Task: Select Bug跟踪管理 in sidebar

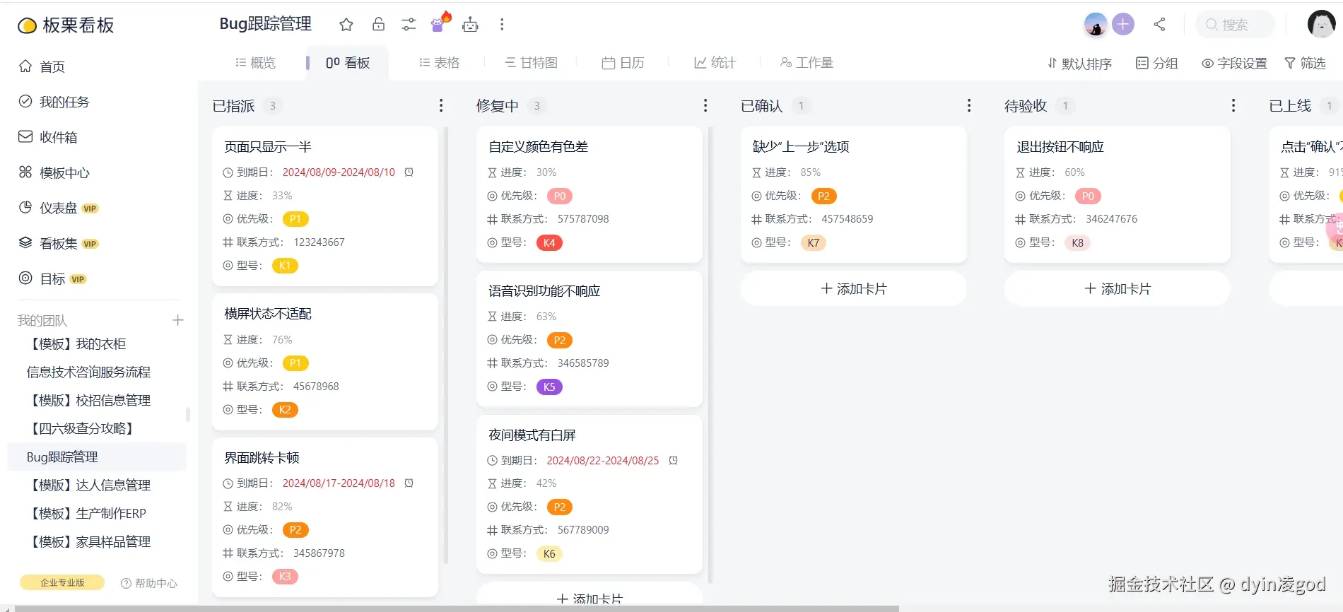Action: (97, 457)
